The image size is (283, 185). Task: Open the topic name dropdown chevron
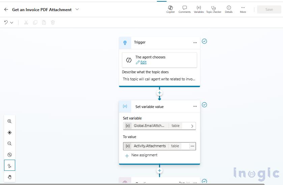[77, 9]
